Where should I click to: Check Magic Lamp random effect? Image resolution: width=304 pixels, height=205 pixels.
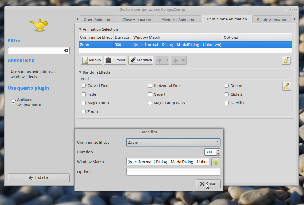(x=84, y=103)
